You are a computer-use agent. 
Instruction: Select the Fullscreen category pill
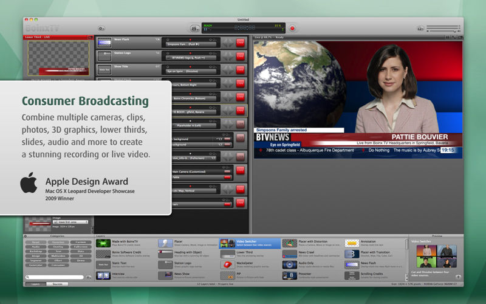click(81, 247)
